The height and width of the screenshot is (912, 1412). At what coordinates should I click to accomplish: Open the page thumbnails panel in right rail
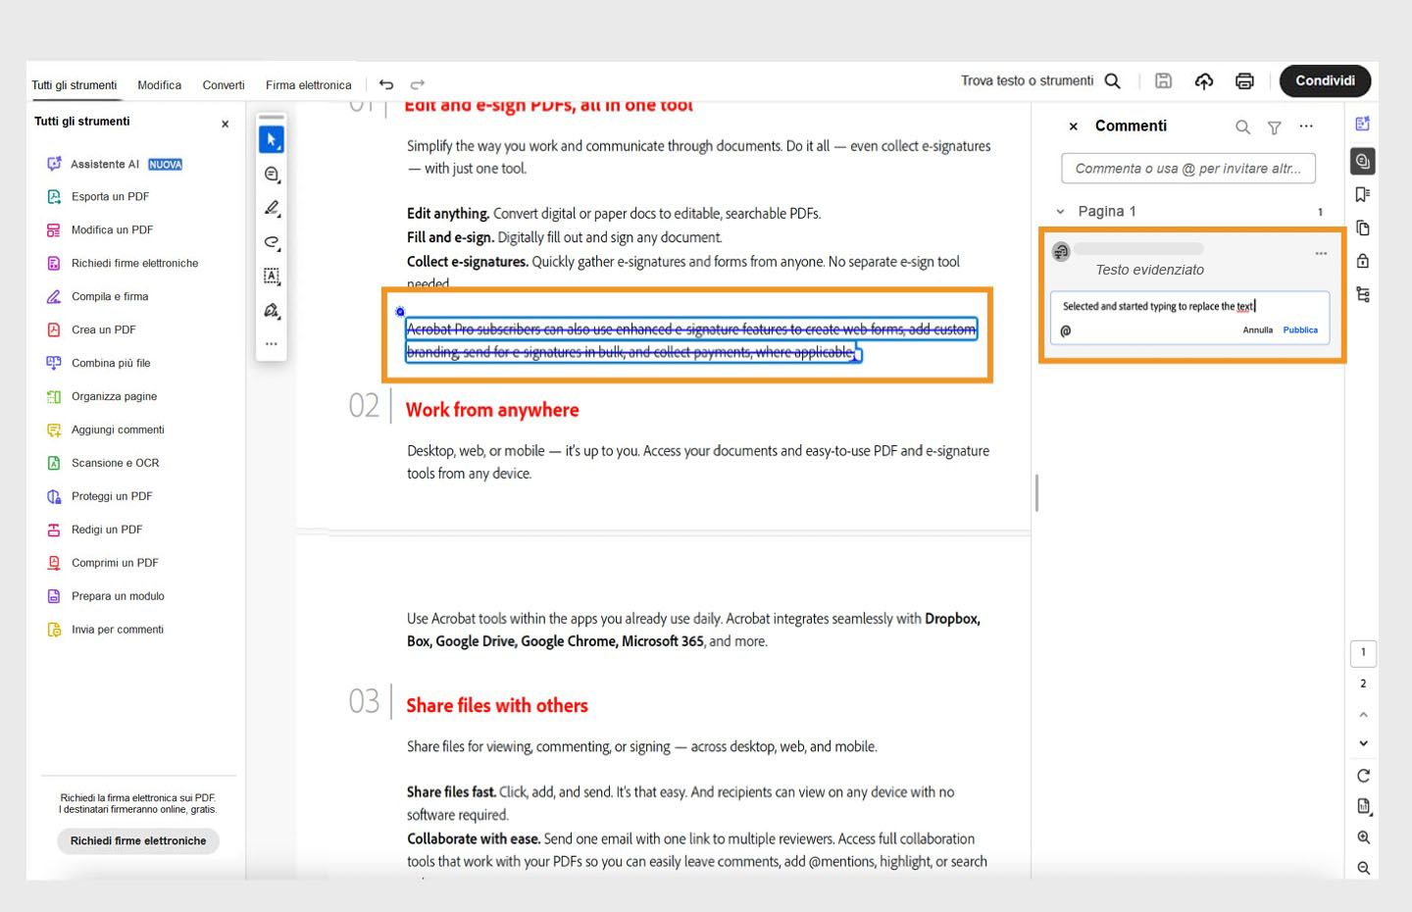[x=1363, y=228]
